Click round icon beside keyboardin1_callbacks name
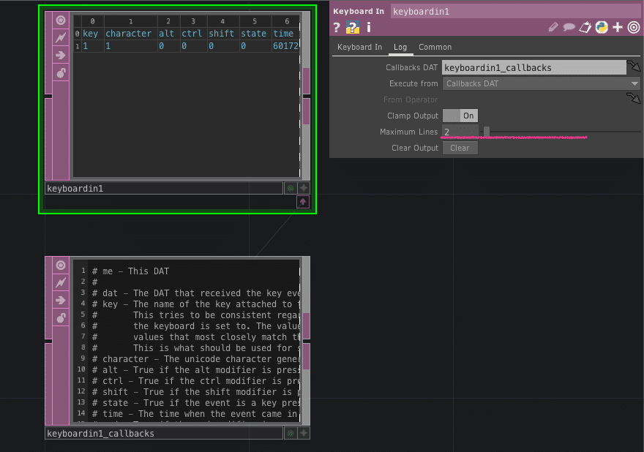This screenshot has height=452, width=644. click(291, 433)
